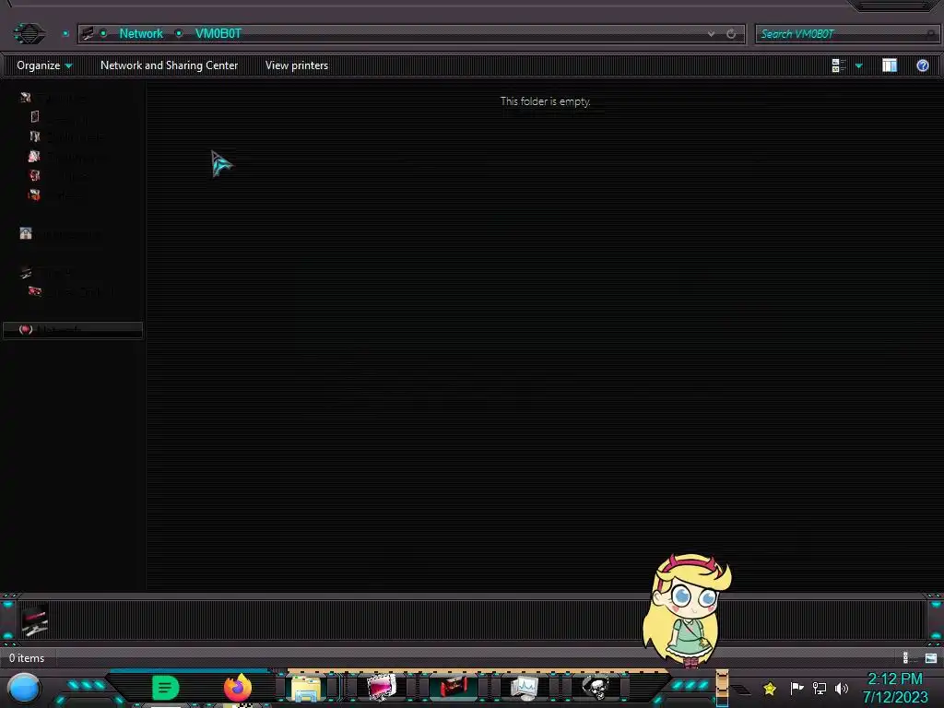Open Homegroup in the navigation pane

coord(60,233)
